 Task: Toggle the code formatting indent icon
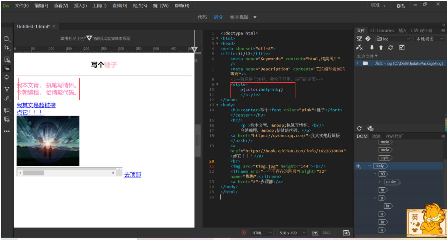tap(7, 68)
